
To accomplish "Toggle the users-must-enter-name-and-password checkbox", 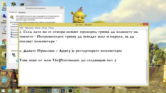I will (x=11, y=22).
